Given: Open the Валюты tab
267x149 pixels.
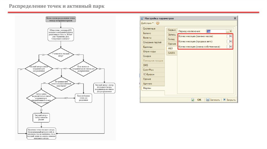Looking at the screenshot, I should click(x=153, y=38).
